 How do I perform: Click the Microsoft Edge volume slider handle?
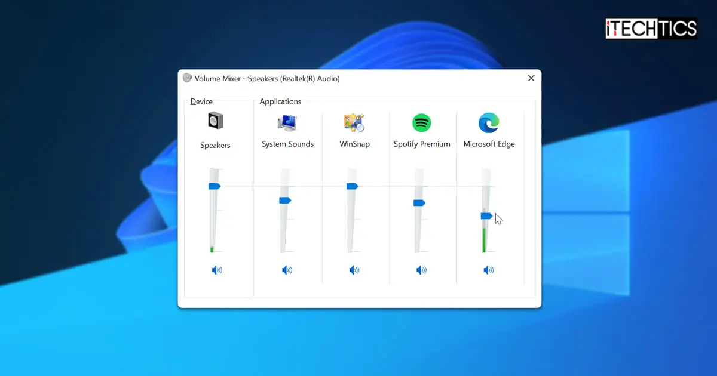pos(486,216)
